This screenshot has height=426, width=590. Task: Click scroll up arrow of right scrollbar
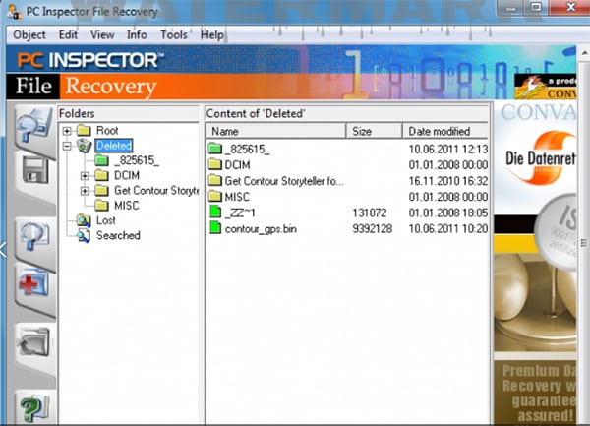[x=584, y=53]
